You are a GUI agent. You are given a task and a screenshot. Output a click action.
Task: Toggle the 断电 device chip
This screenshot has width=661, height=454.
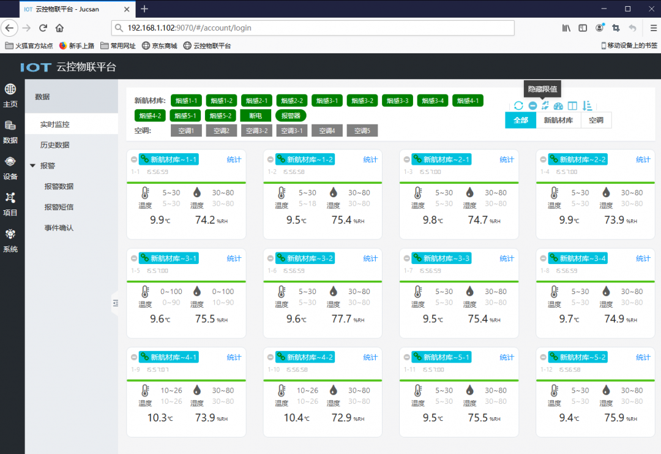[255, 115]
